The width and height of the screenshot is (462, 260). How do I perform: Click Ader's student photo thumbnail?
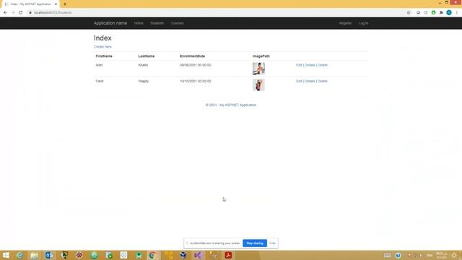(x=258, y=69)
